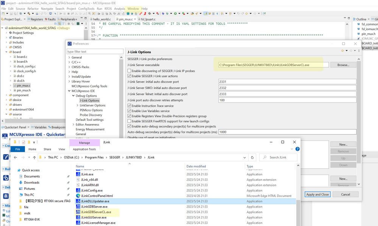
Task: Collapse the board folder in Project Explorer
Action: tap(6, 52)
